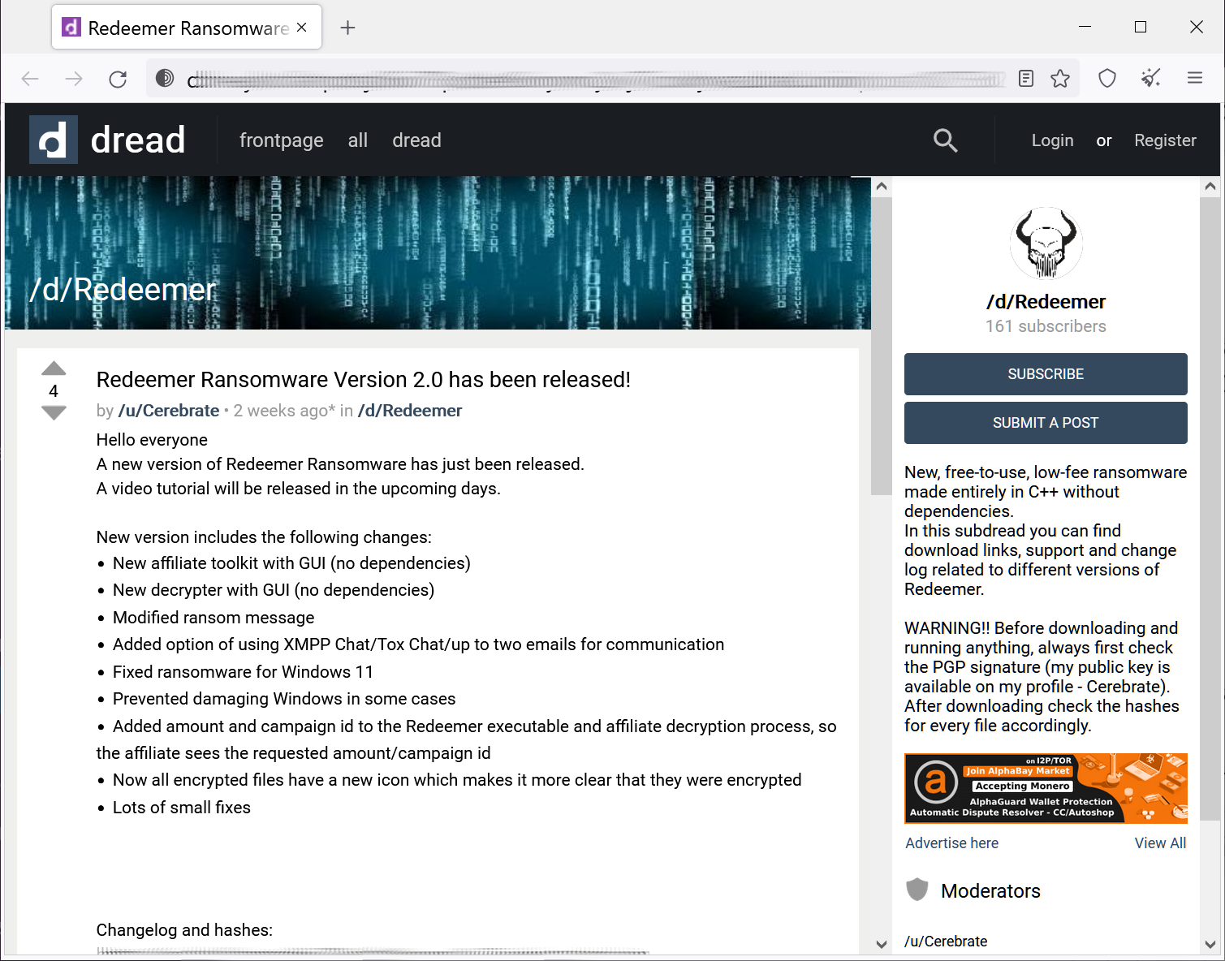Click the Register link
This screenshot has height=961, width=1225.
point(1165,140)
